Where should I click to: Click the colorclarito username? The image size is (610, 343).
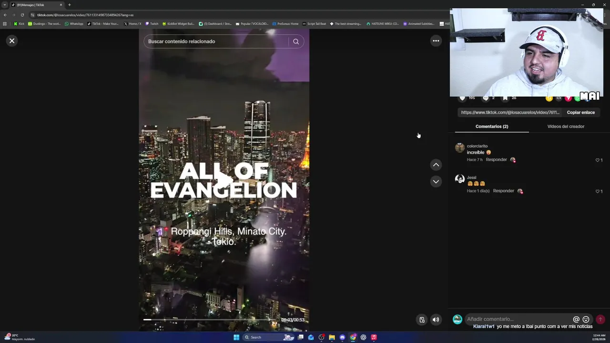(x=477, y=146)
